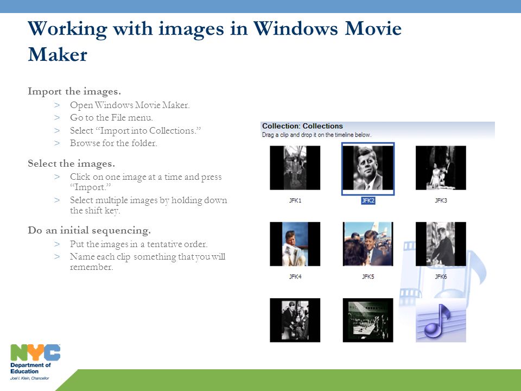521x391 pixels.
Task: Click the purple music note audio clip
Action: coord(441,320)
